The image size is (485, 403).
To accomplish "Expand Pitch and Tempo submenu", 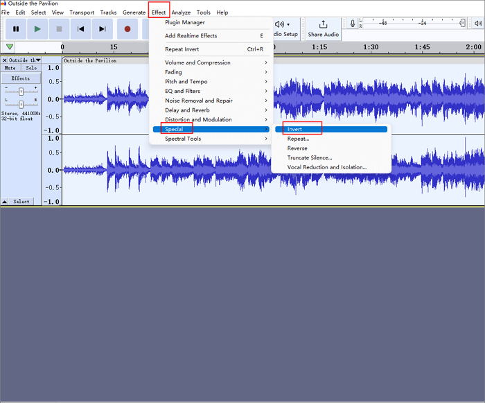I will point(211,81).
